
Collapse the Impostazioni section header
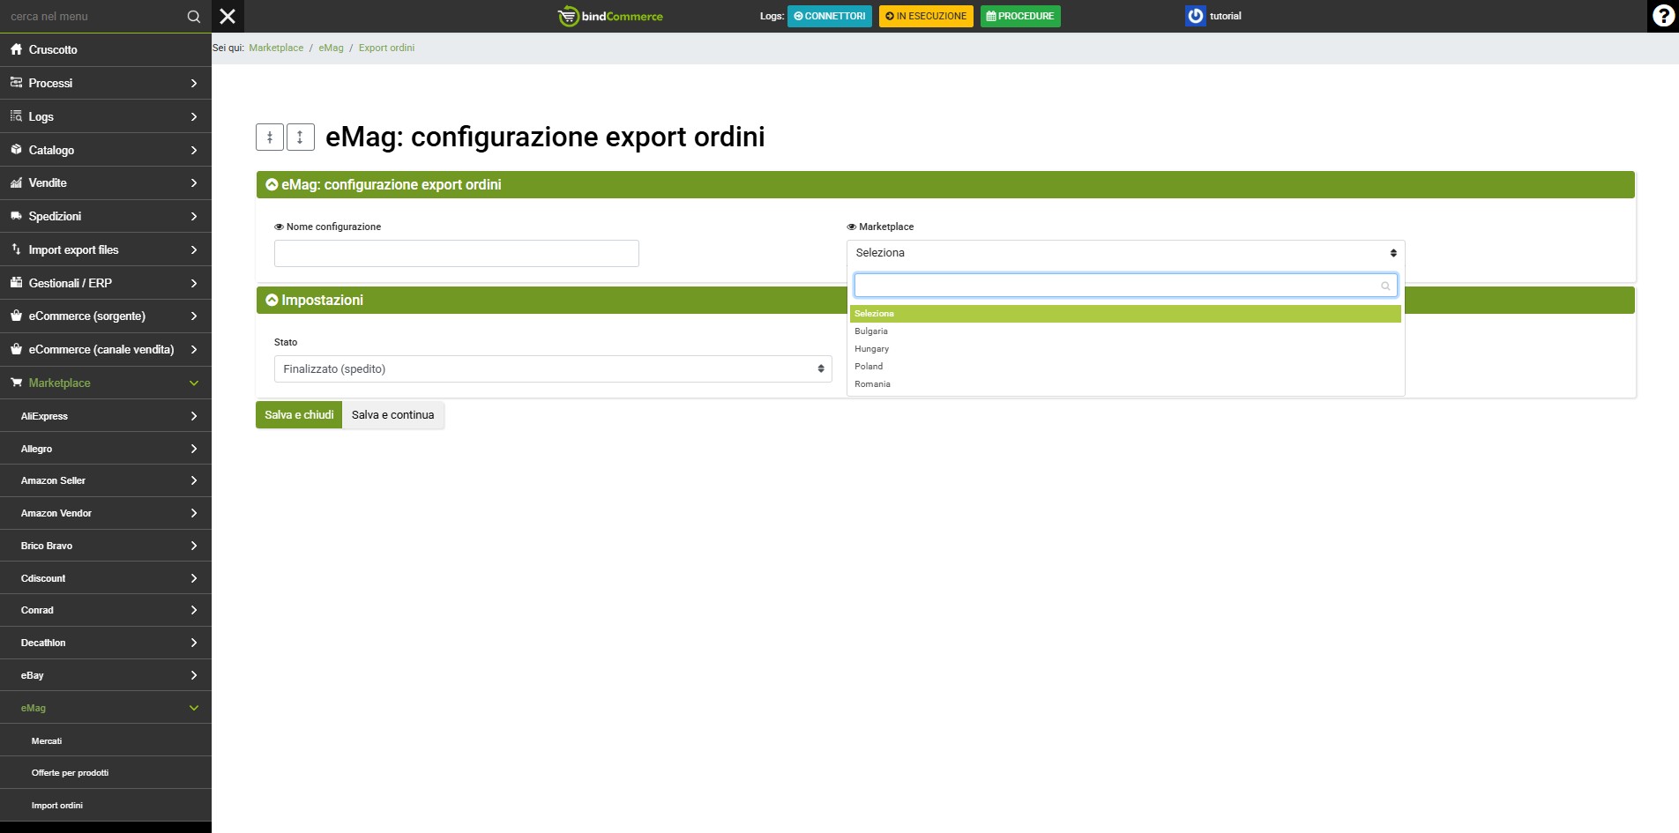pos(272,301)
